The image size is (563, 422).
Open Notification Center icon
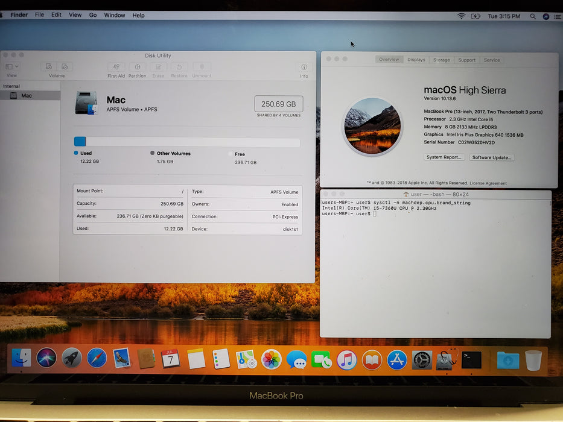(x=558, y=16)
